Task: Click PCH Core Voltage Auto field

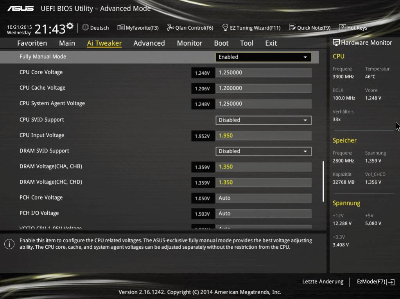Action: (x=264, y=198)
